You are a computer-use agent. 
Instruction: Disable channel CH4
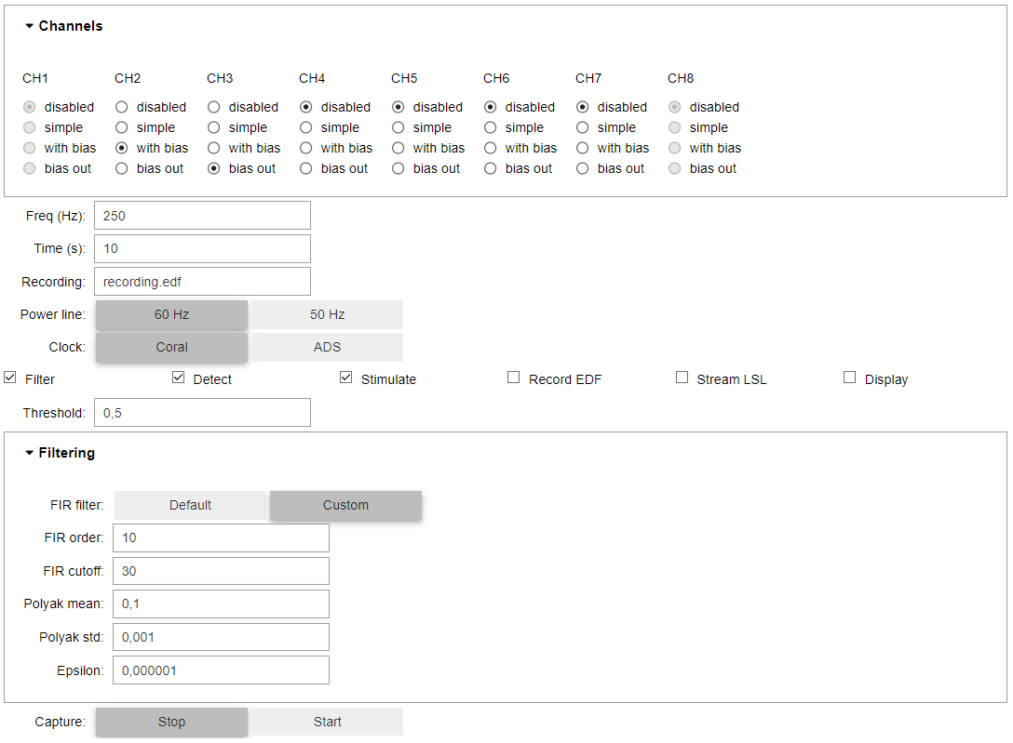[x=305, y=106]
